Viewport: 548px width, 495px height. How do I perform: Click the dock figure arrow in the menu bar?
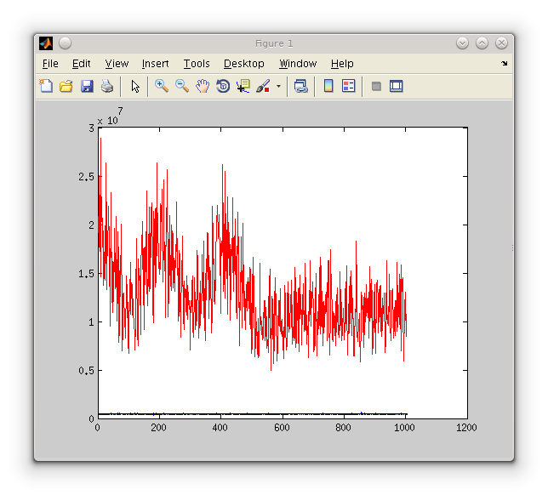[x=504, y=64]
